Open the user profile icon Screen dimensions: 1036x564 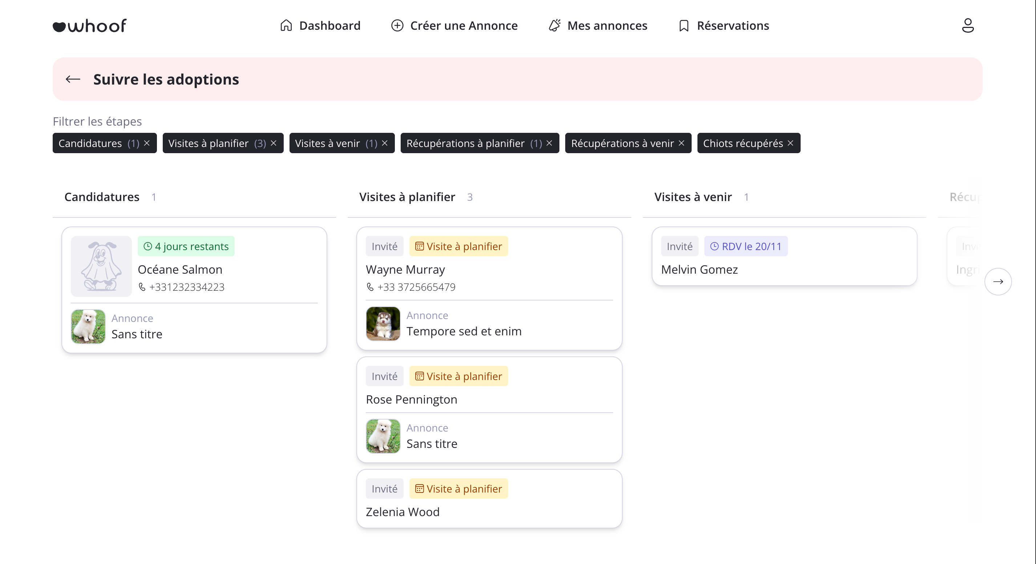(967, 26)
